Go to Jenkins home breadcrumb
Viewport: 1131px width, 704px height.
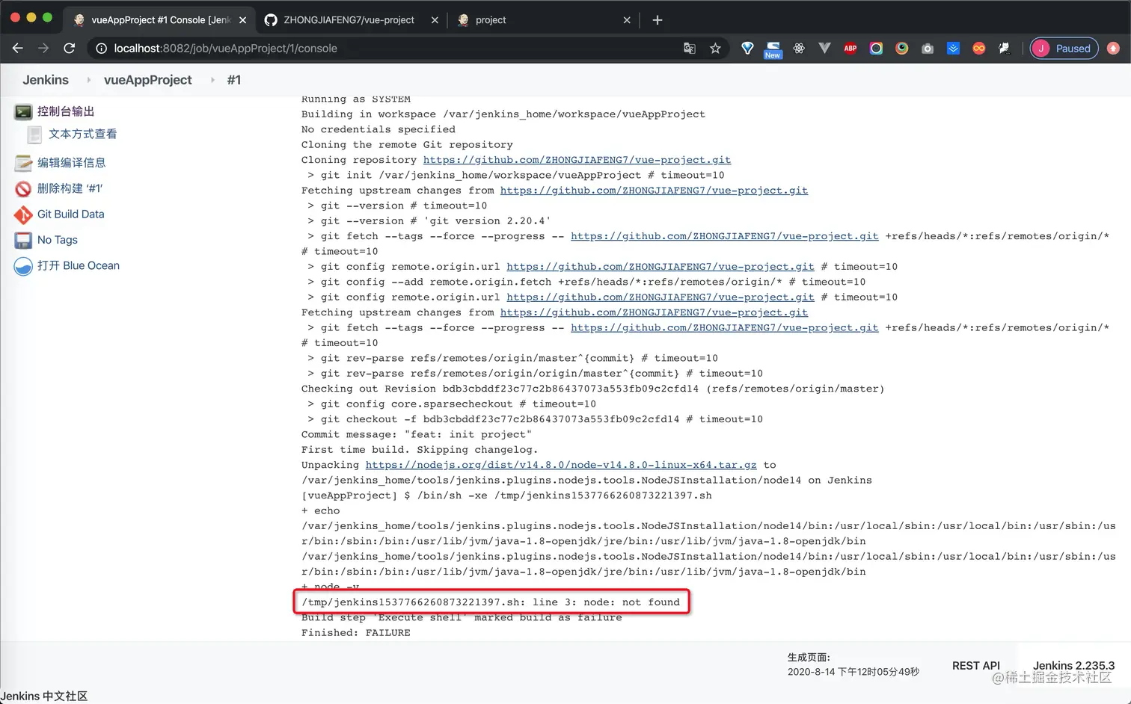click(46, 80)
